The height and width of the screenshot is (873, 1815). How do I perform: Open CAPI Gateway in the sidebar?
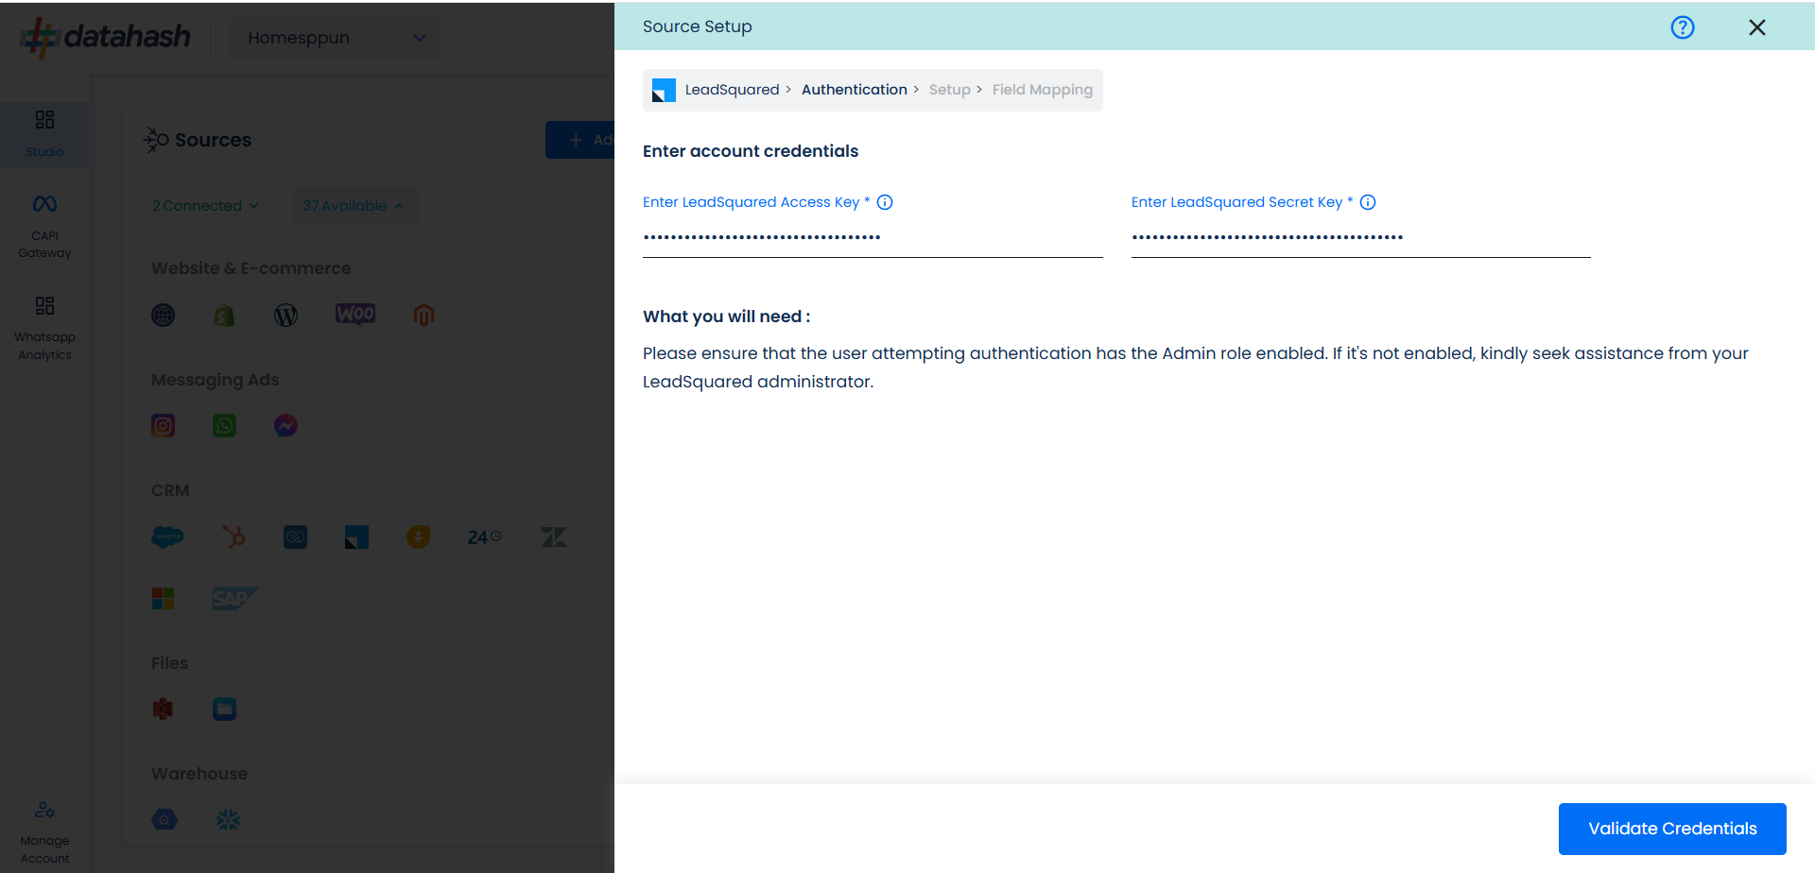pos(44,227)
